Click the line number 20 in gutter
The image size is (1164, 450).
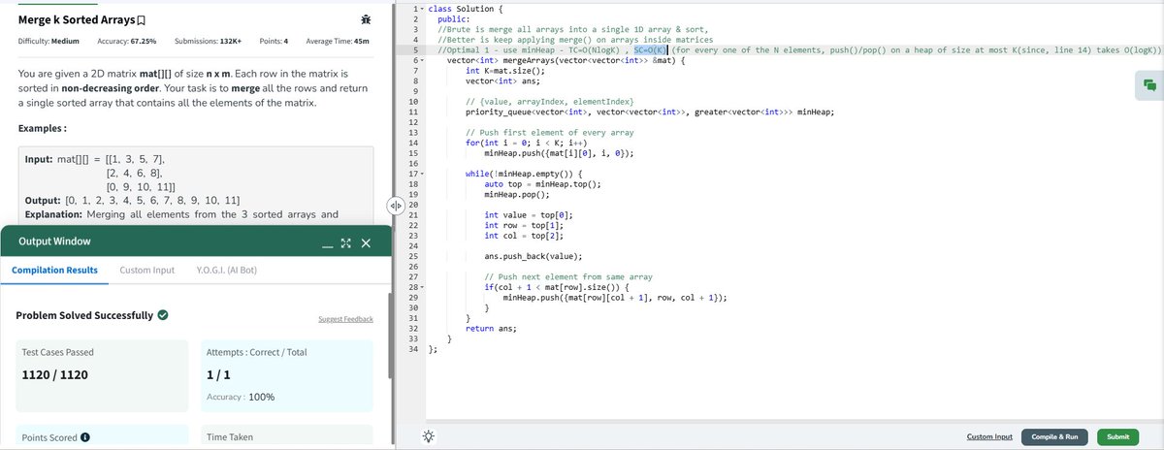[413, 205]
